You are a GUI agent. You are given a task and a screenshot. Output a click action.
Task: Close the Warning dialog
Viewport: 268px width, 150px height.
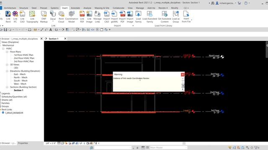(x=183, y=75)
